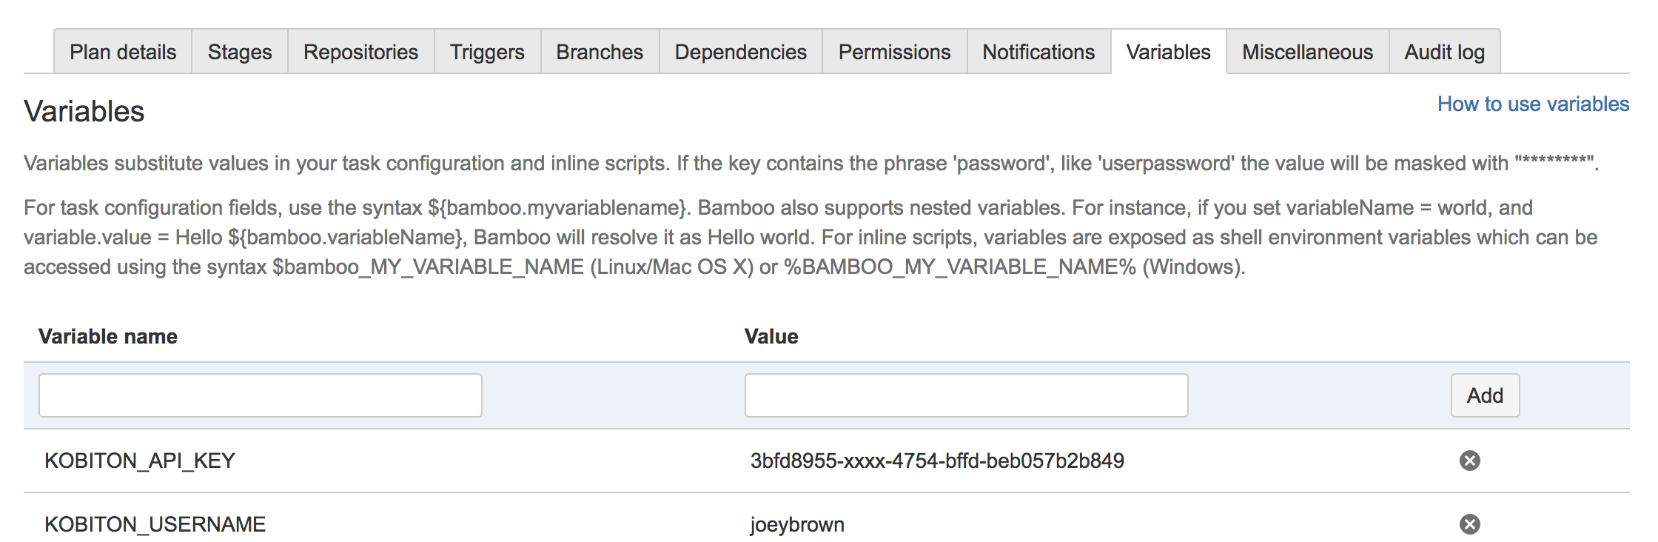
Task: Click the KOBITON_API_KEY value to edit
Action: 937,461
